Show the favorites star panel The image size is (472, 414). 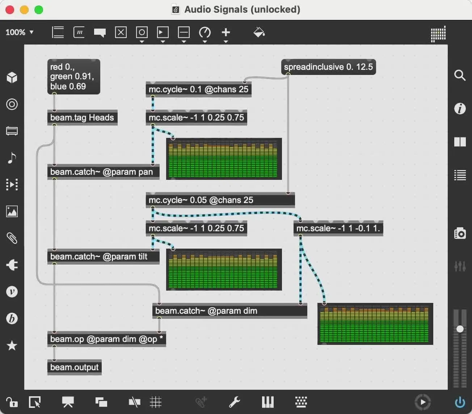pos(12,345)
